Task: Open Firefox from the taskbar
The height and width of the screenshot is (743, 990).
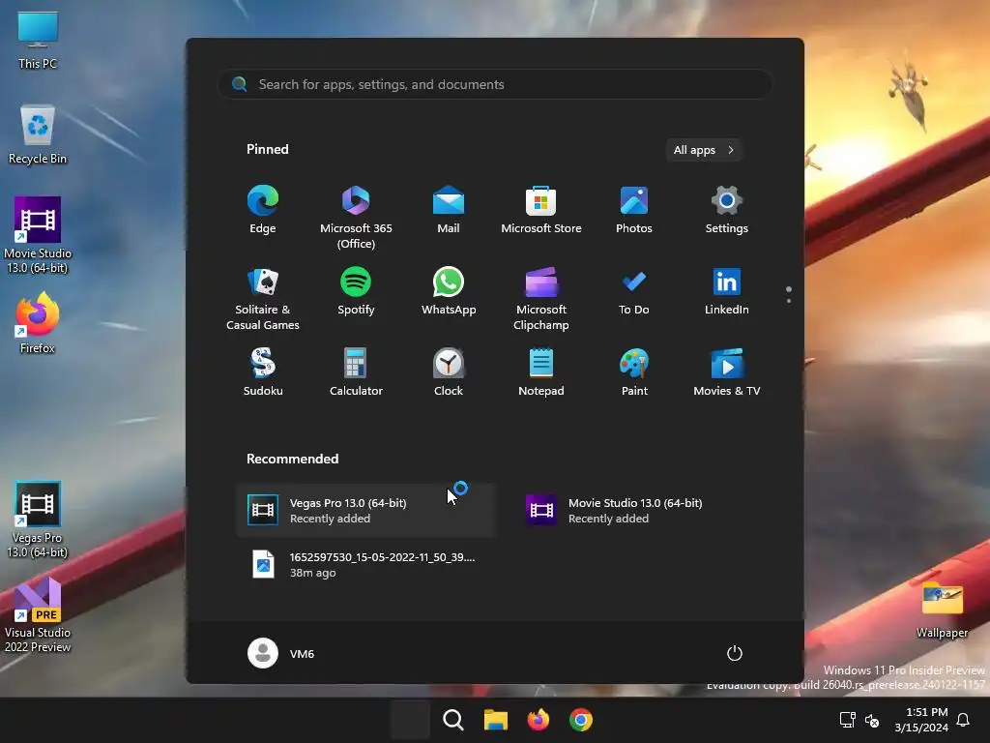Action: [538, 720]
